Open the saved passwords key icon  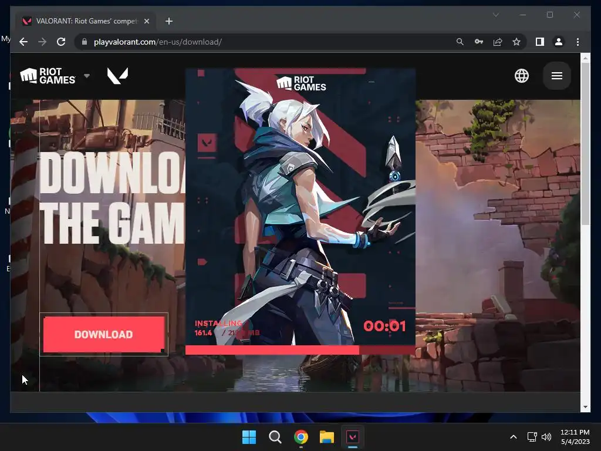click(x=479, y=42)
